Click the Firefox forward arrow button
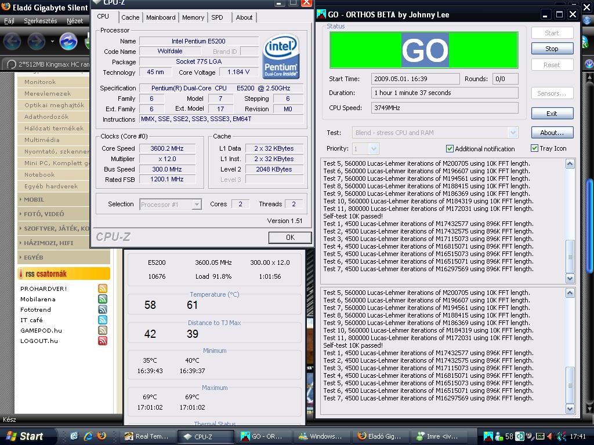594x445 pixels. 37,41
